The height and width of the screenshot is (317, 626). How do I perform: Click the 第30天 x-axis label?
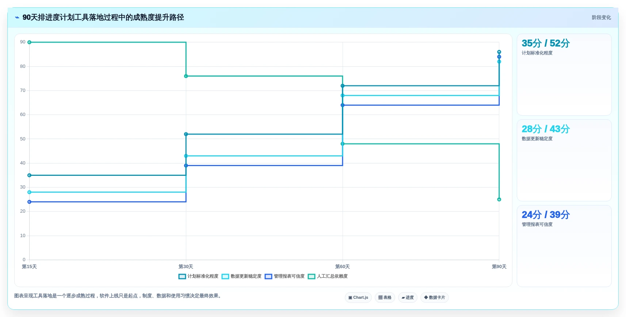point(186,267)
